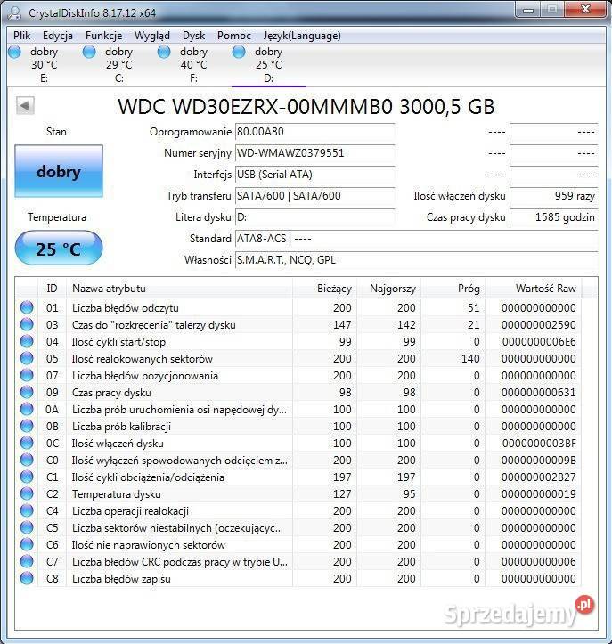This screenshot has width=612, height=644.
Task: Select disk D: status orb at 25 °C
Action: pyautogui.click(x=239, y=53)
